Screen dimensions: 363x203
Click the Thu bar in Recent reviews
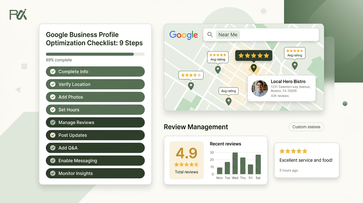point(243,166)
